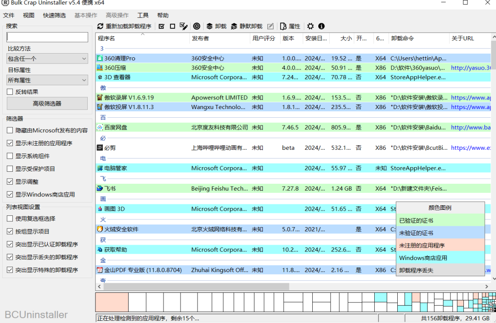Uncheck 显示Windows商店应用 checkbox
The image size is (496, 323).
pos(10,195)
